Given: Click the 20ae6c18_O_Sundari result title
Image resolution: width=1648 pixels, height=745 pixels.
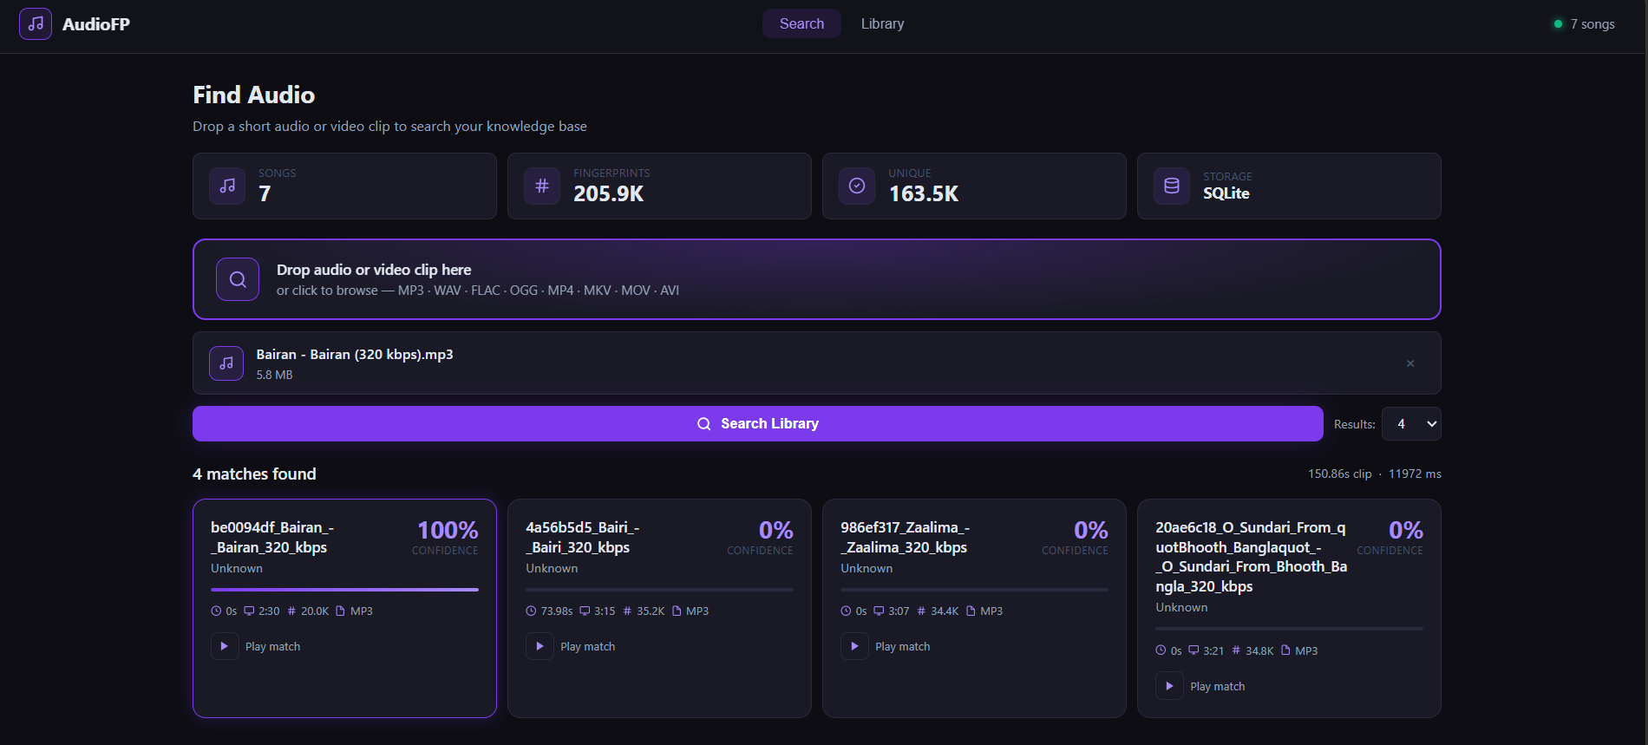Looking at the screenshot, I should pyautogui.click(x=1252, y=557).
